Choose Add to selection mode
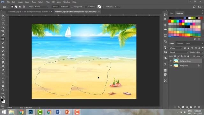The height and width of the screenshot is (115, 204). [x=16, y=7]
